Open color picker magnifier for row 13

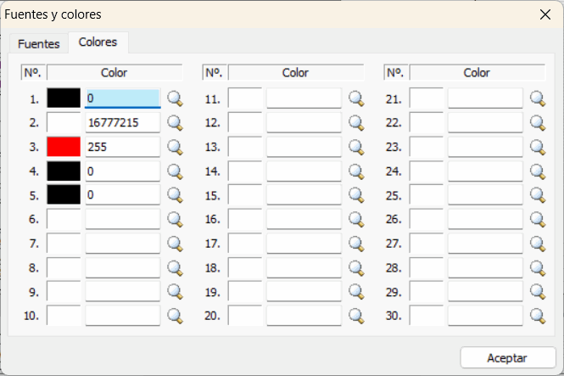point(356,147)
